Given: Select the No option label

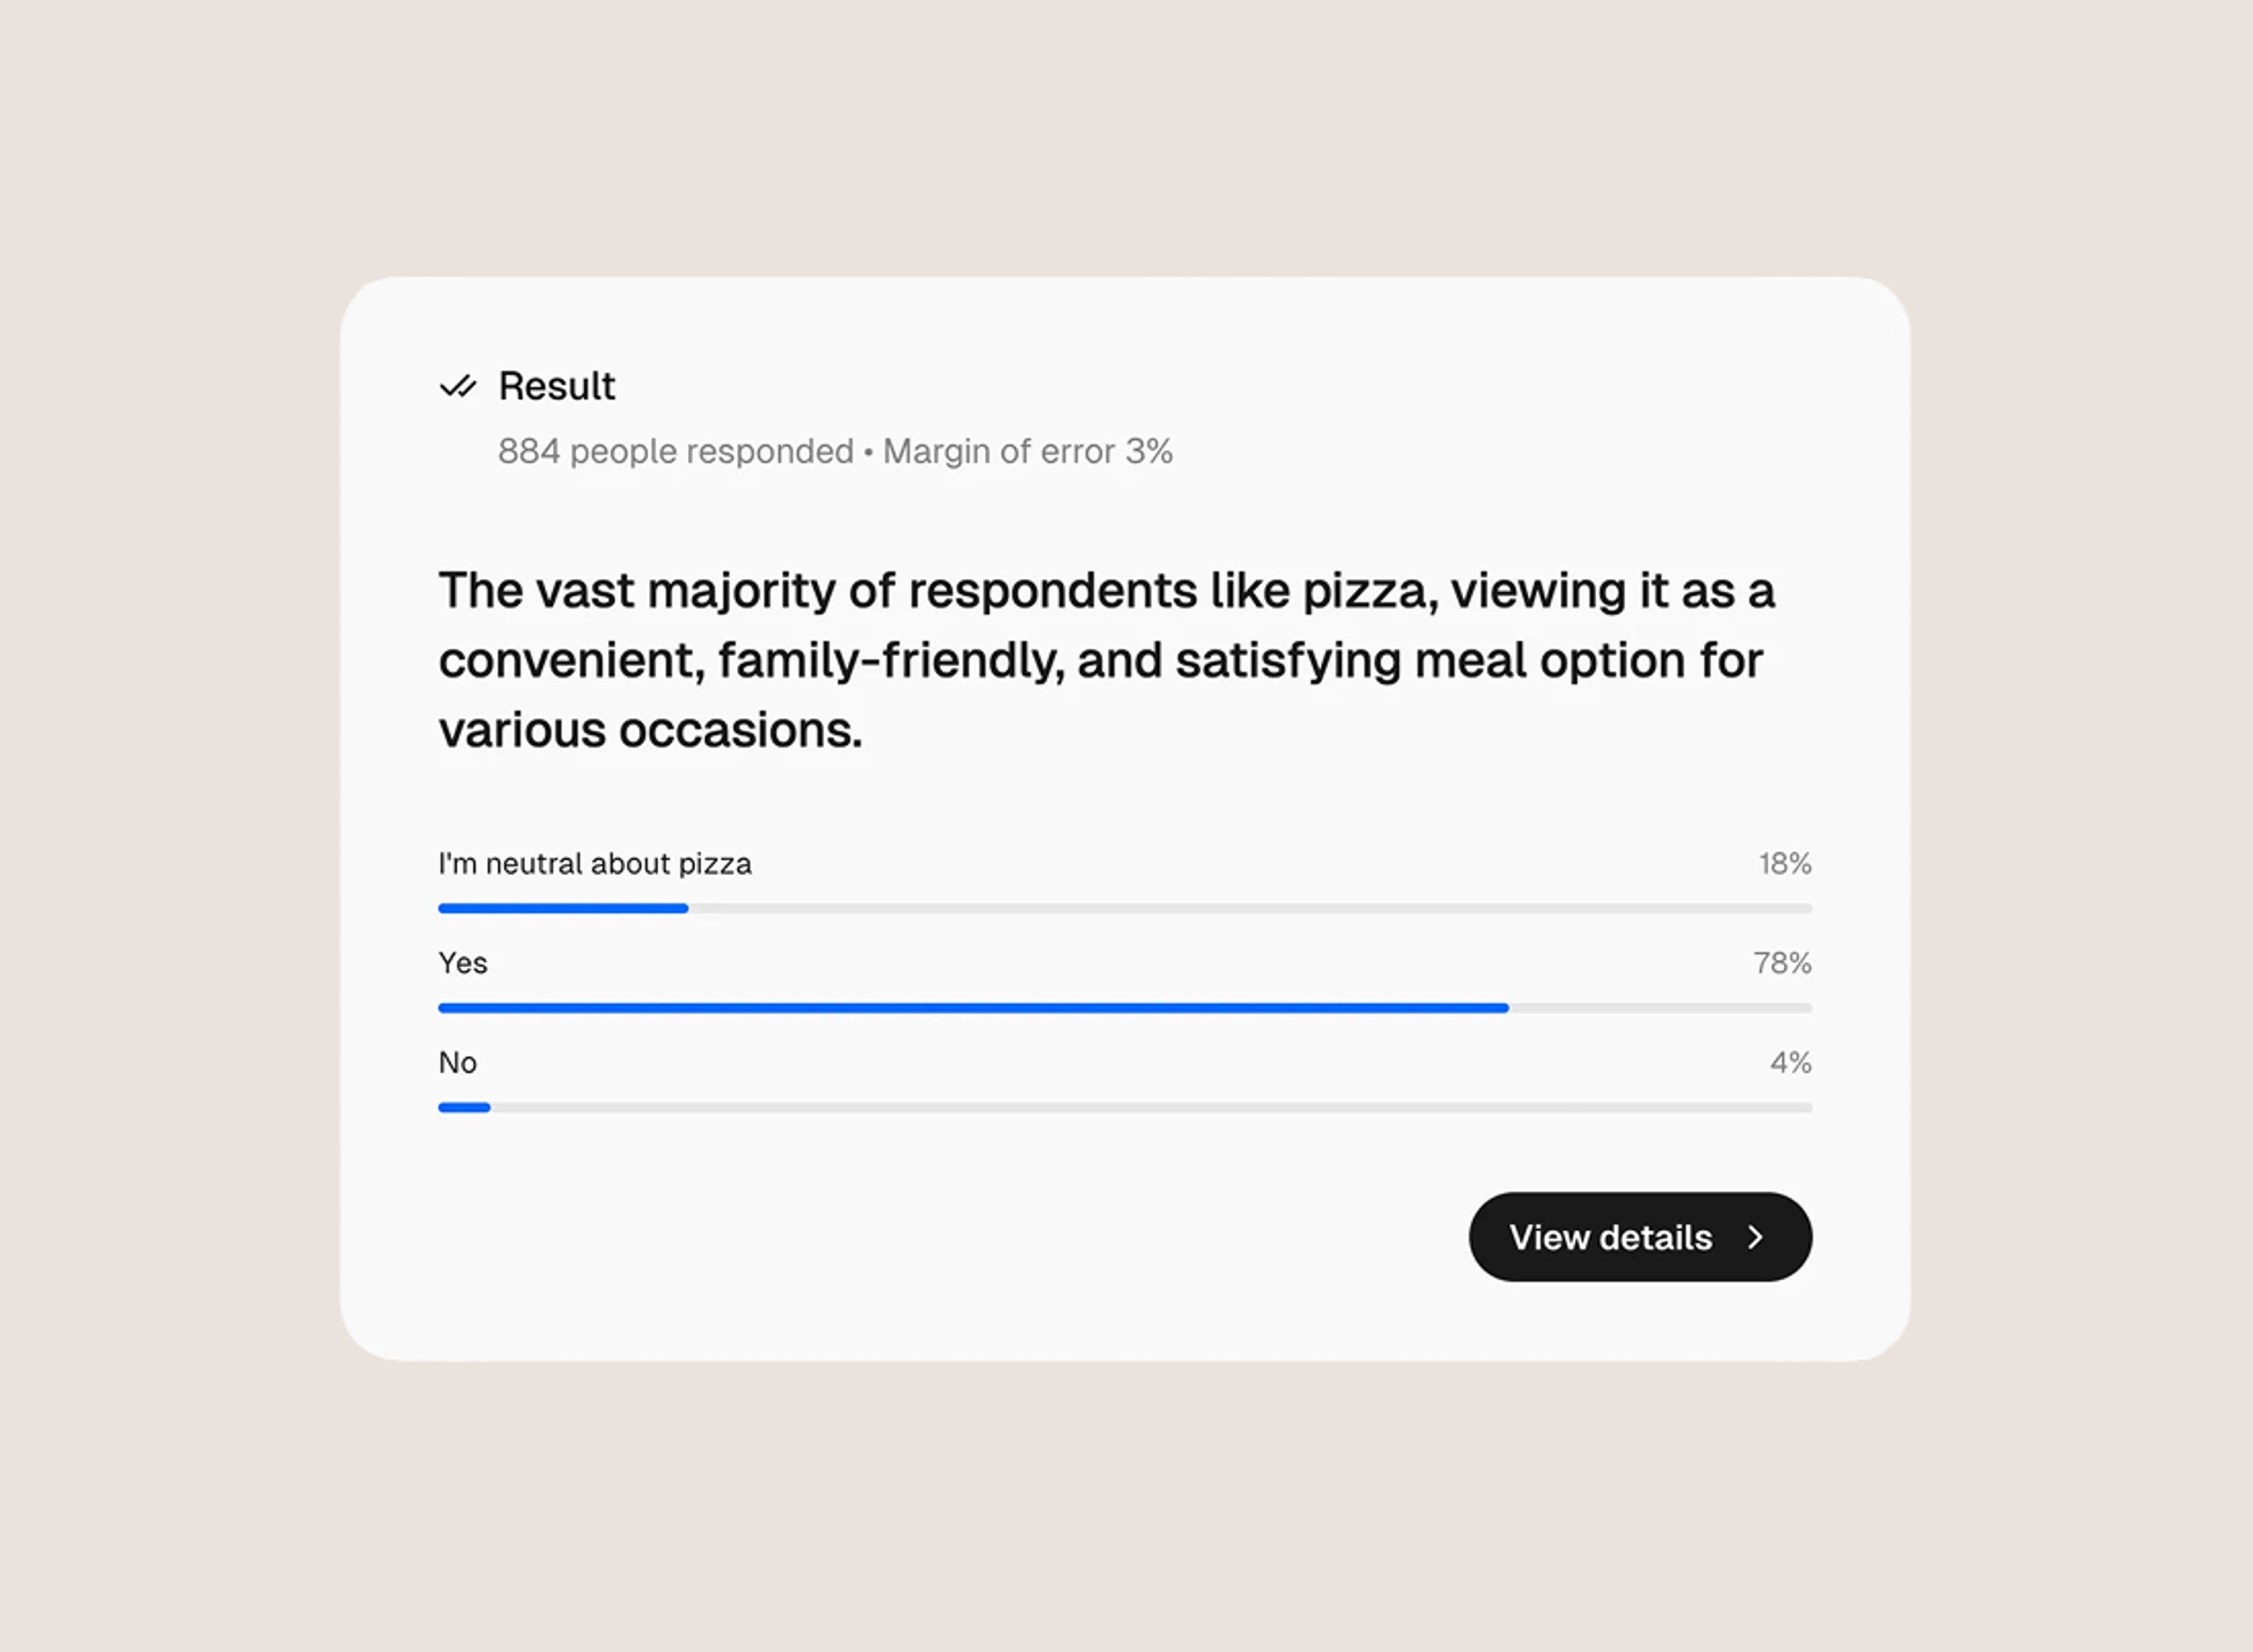Looking at the screenshot, I should point(457,1063).
